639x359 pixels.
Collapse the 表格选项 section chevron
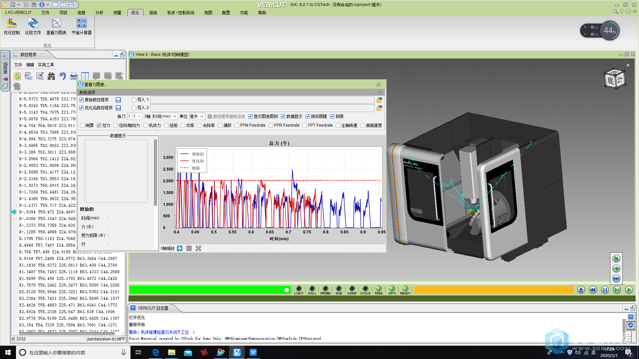[x=379, y=92]
